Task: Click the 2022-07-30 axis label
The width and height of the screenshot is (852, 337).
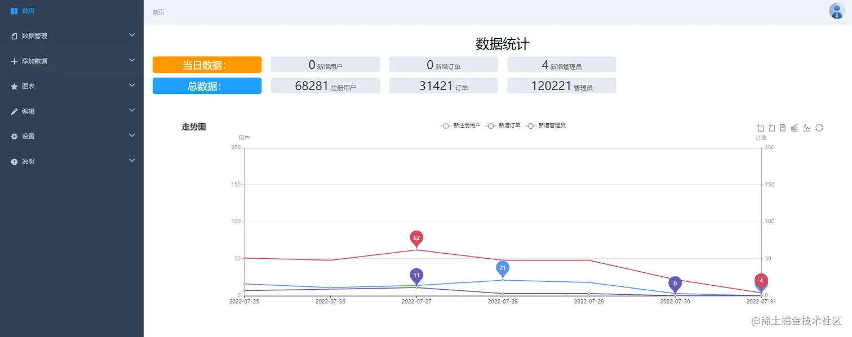Action: tap(675, 302)
